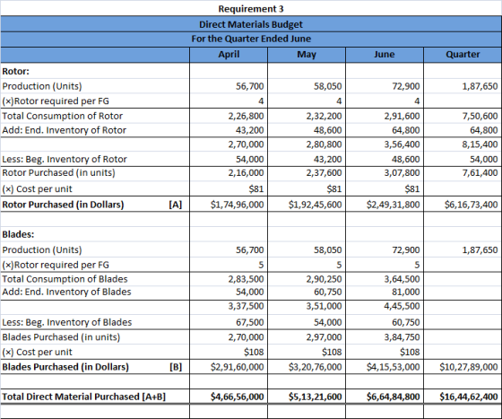Select the 'Direct Materials Budget' heading
Image resolution: width=502 pixels, height=419 pixels.
tap(251, 24)
